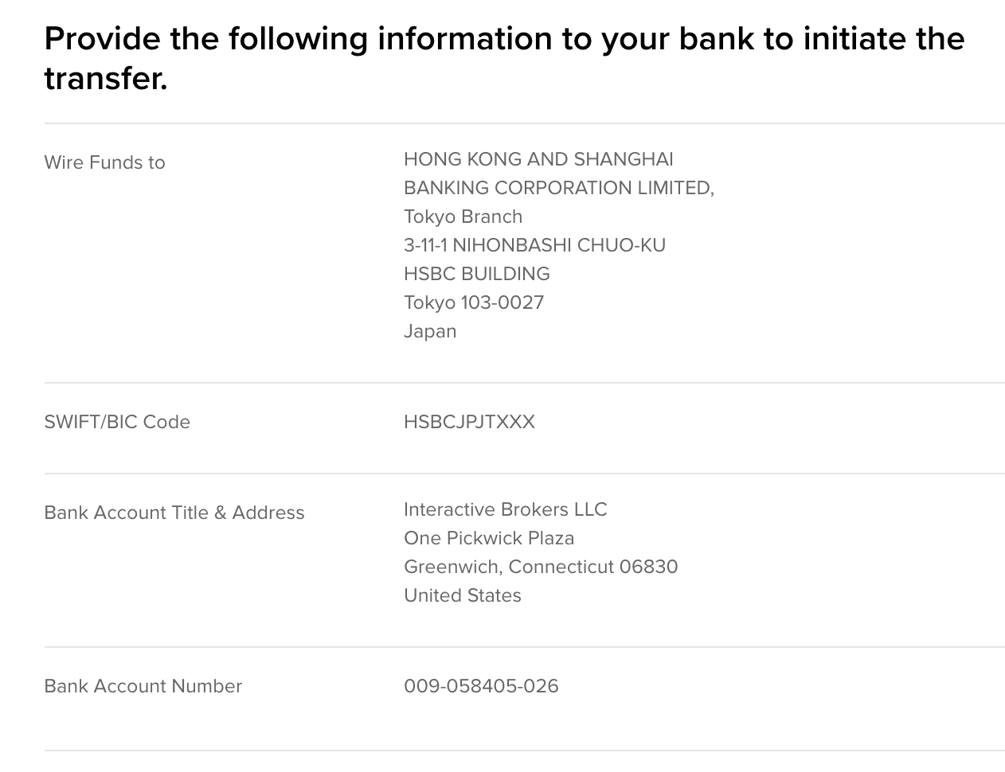The width and height of the screenshot is (1005, 772).
Task: Click the 'Tokyo Branch' line
Action: (x=463, y=216)
